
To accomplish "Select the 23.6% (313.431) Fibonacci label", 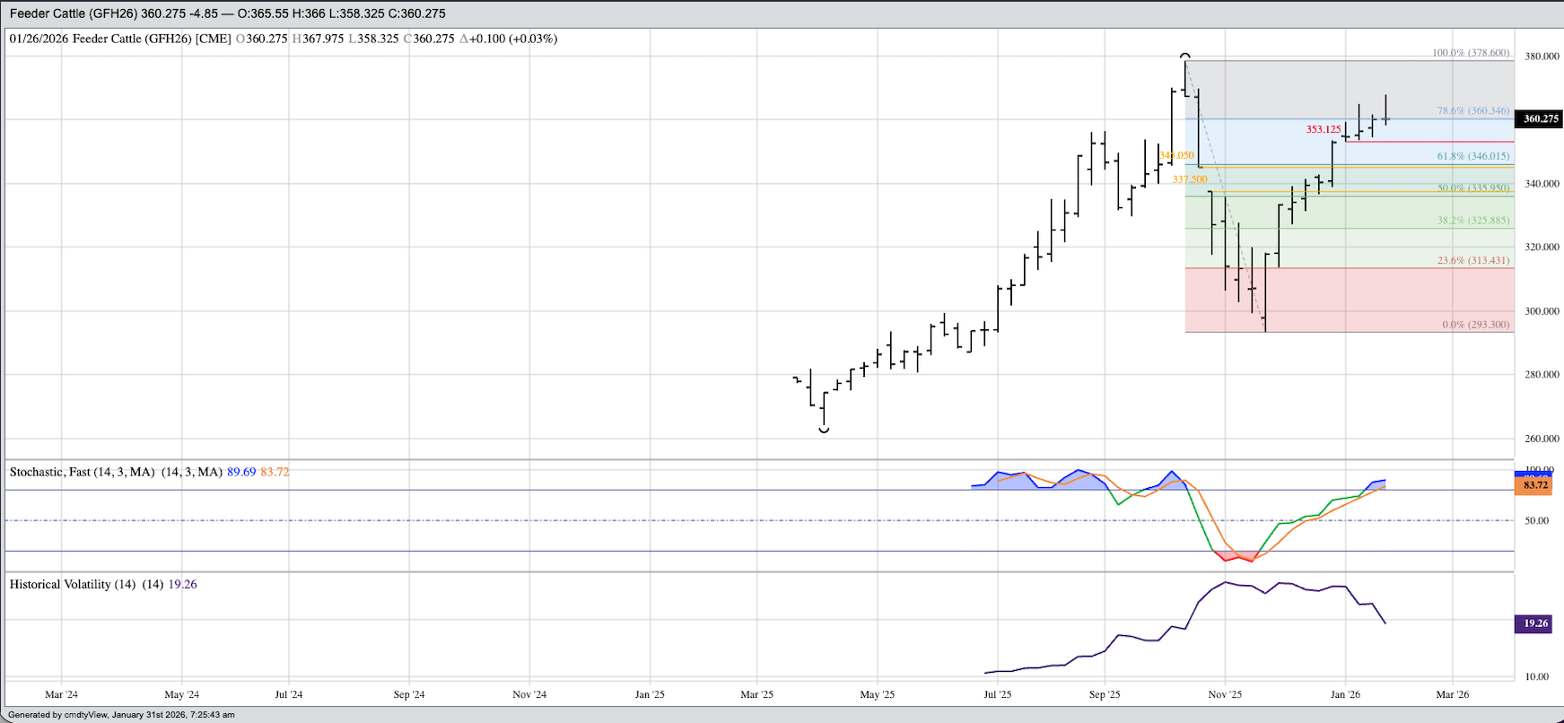I will coord(1472,261).
